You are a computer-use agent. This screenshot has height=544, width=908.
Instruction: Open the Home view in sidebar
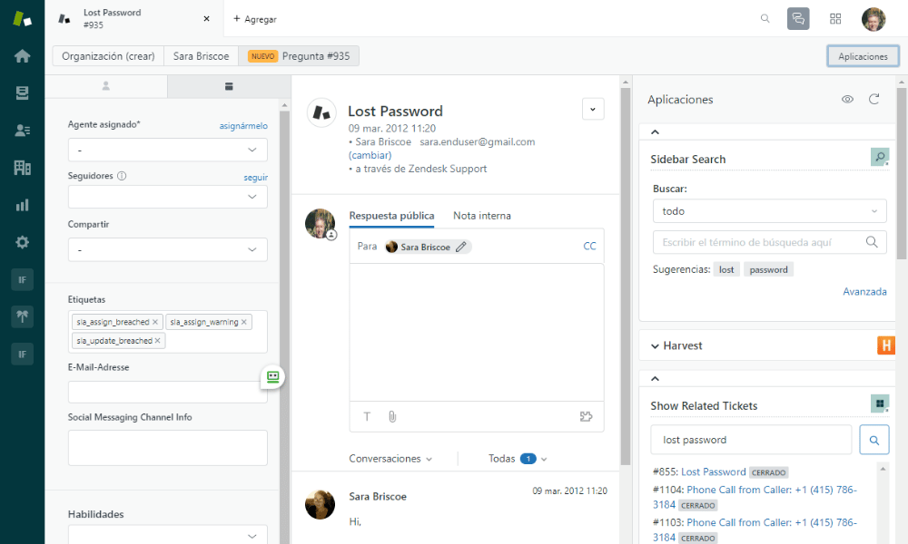22,56
